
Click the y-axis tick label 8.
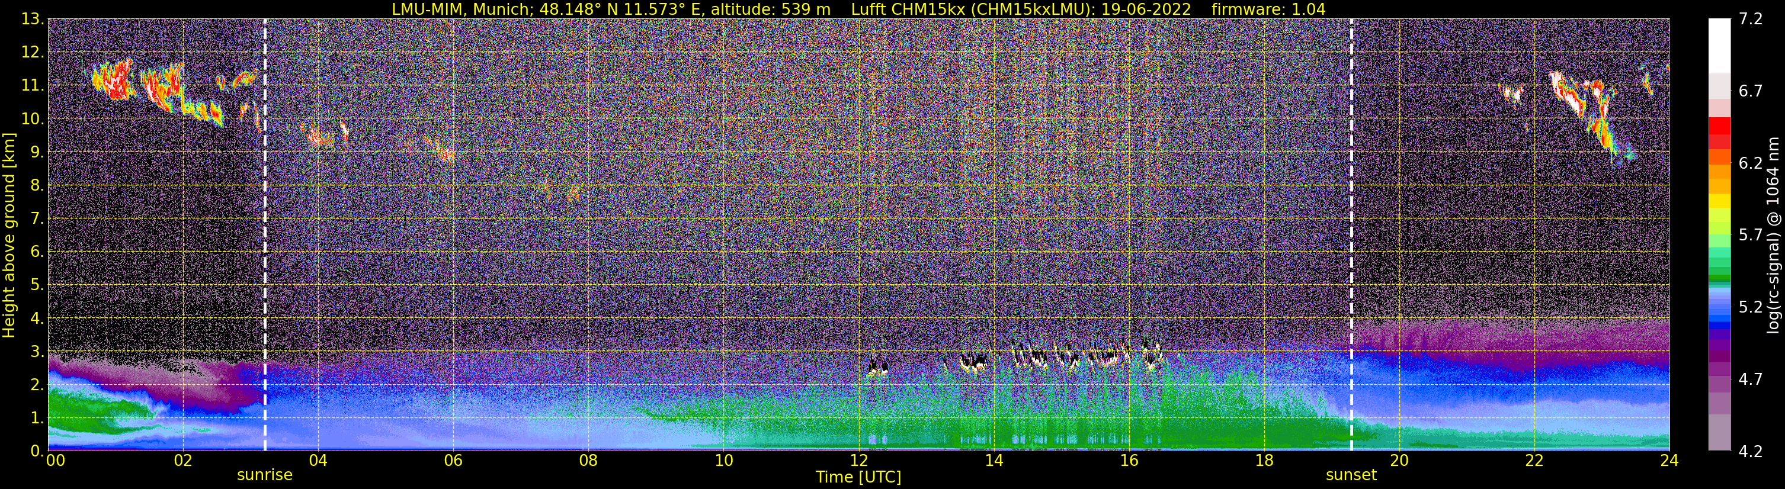(x=37, y=186)
